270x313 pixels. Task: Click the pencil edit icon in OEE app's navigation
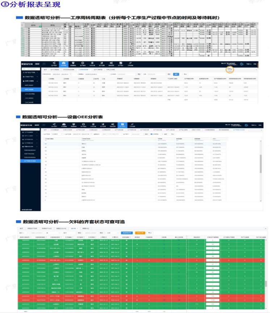coord(132,125)
